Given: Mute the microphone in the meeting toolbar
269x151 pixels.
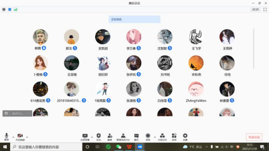Looking at the screenshot, I should click(6, 137).
